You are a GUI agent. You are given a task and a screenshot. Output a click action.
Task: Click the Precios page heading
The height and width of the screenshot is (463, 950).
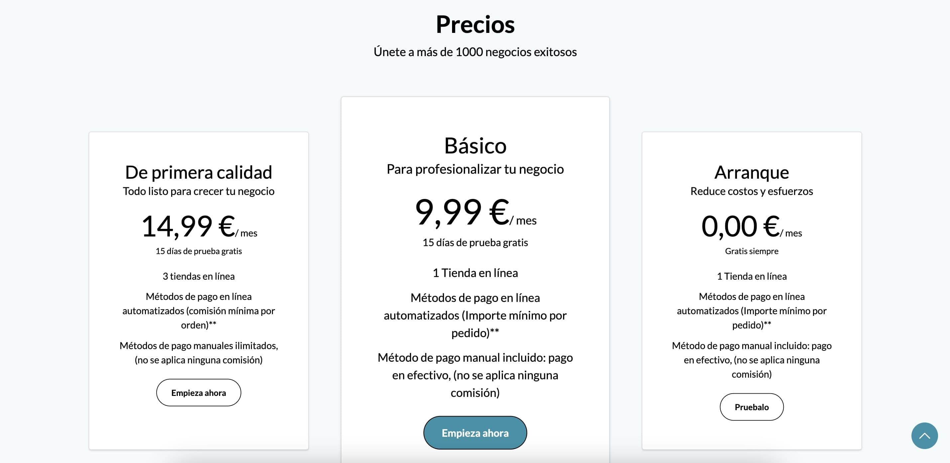[x=475, y=24]
